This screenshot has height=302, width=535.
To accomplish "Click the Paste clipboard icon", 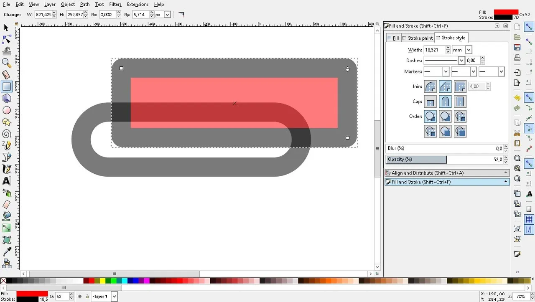I will pos(517,143).
